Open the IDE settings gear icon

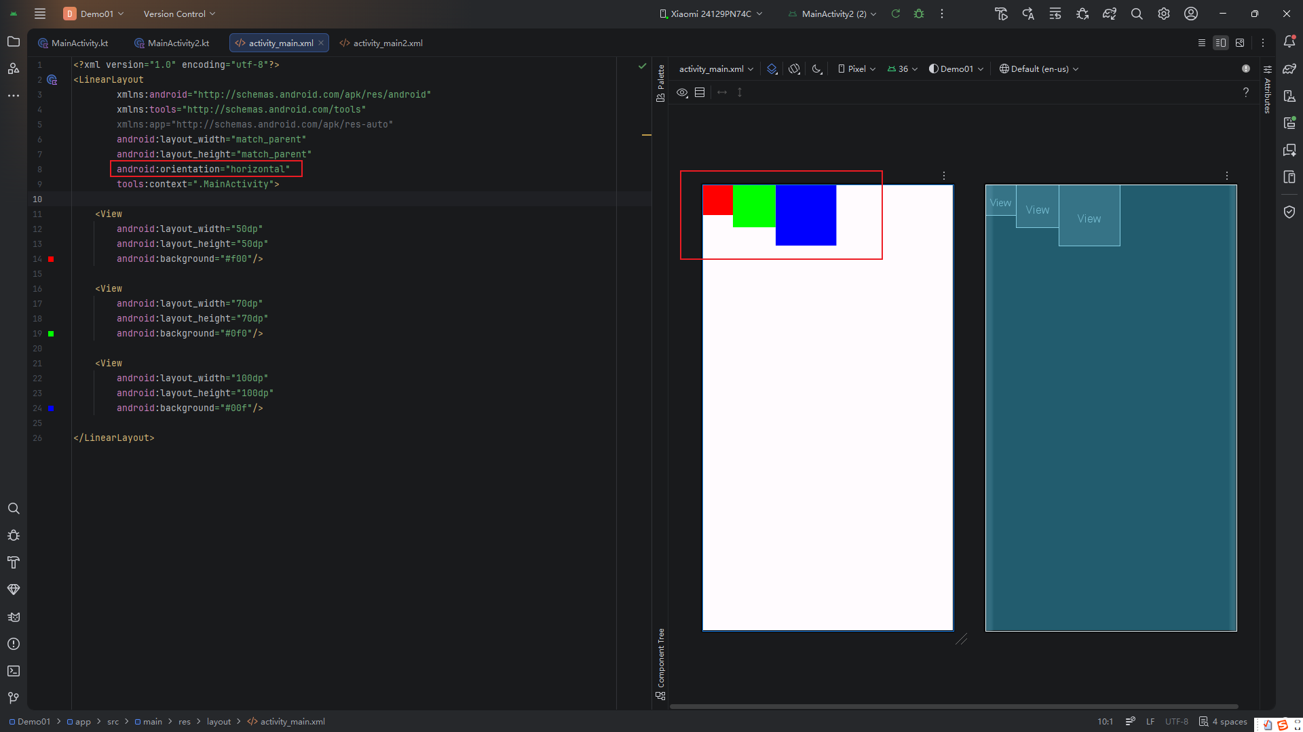click(1164, 14)
